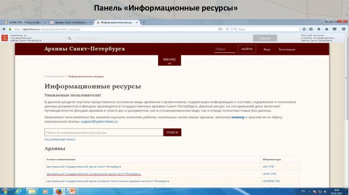
Task: Switch to the архивы санкт-петербурга tab
Action: tap(70, 22)
